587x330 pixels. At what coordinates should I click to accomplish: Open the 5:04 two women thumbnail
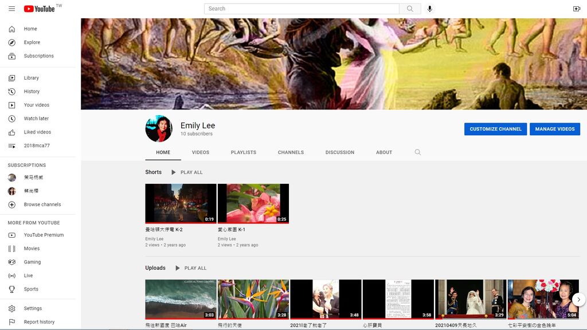click(x=543, y=299)
